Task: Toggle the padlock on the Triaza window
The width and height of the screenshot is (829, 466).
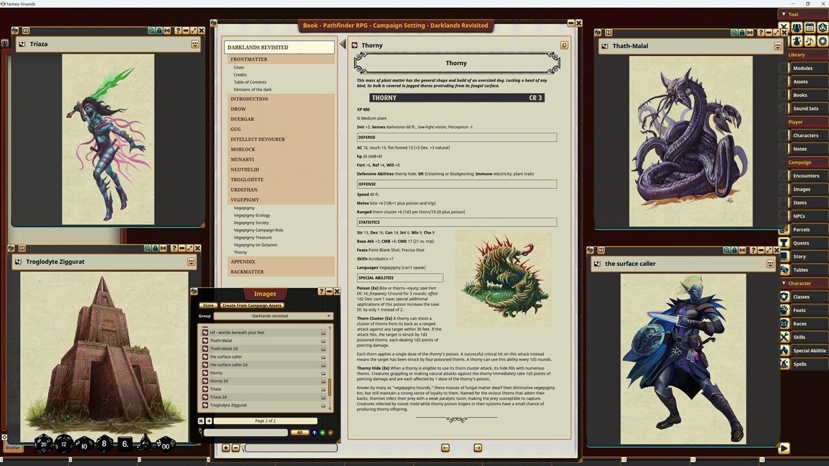Action: (159, 30)
